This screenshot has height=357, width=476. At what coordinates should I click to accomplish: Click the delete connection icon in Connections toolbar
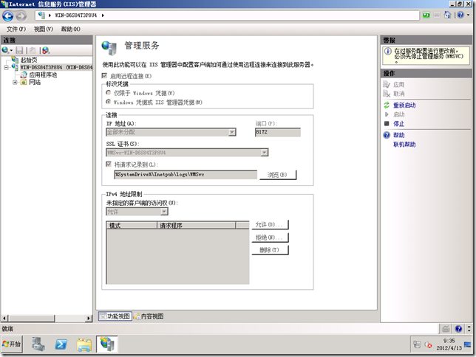[46, 50]
